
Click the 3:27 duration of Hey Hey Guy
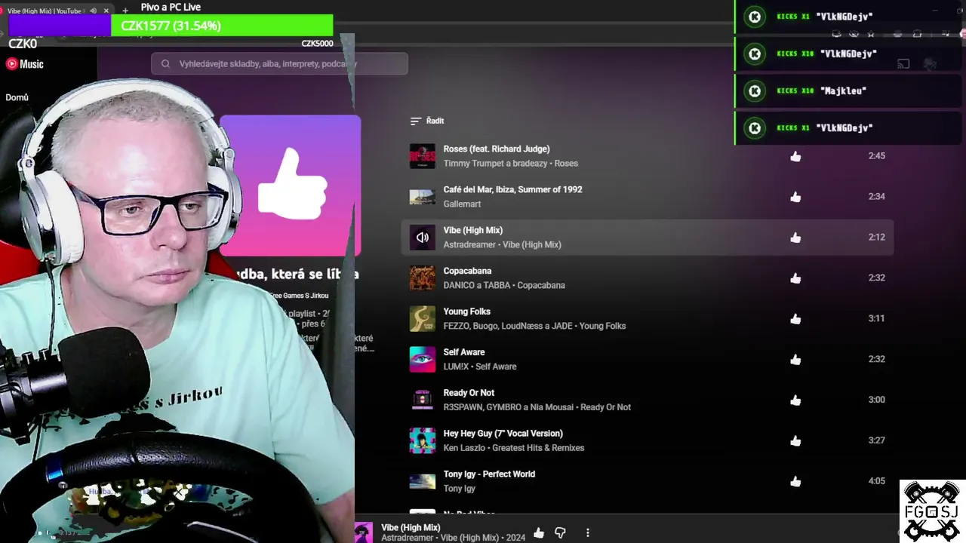click(x=876, y=441)
